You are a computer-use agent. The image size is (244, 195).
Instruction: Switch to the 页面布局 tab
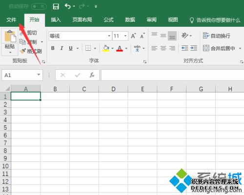[x=82, y=20]
